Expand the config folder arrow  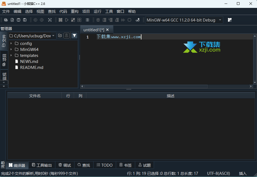tap(11, 43)
